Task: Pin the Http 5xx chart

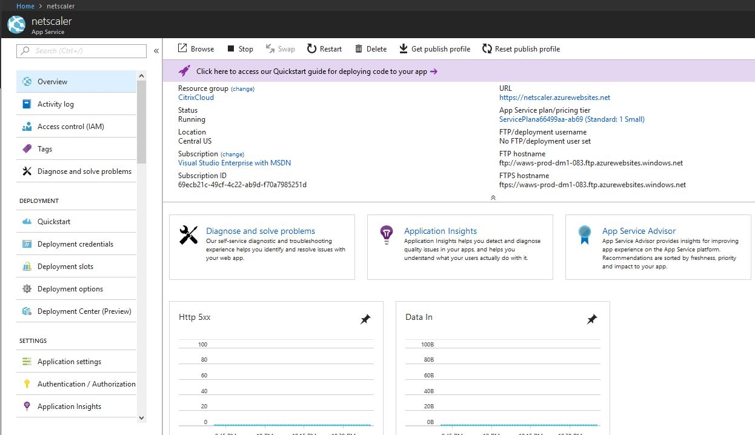Action: (365, 319)
